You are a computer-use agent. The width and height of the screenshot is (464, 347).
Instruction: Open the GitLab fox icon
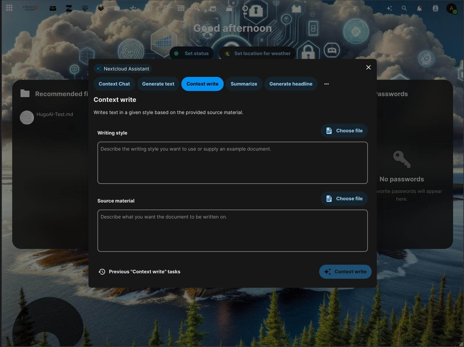tap(101, 8)
